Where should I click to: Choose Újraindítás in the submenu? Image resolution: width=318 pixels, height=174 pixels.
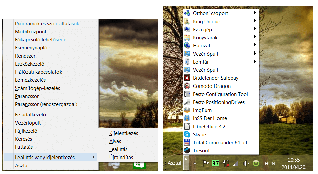pyautogui.click(x=121, y=158)
